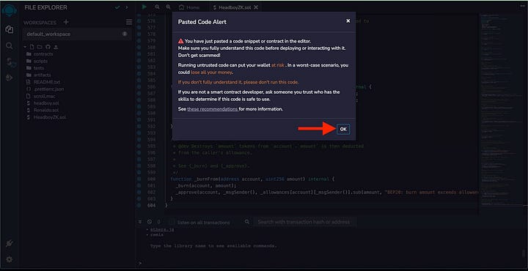Open the File Explorer sidebar icon
Viewport: 528px width, 271px height.
pyautogui.click(x=10, y=29)
